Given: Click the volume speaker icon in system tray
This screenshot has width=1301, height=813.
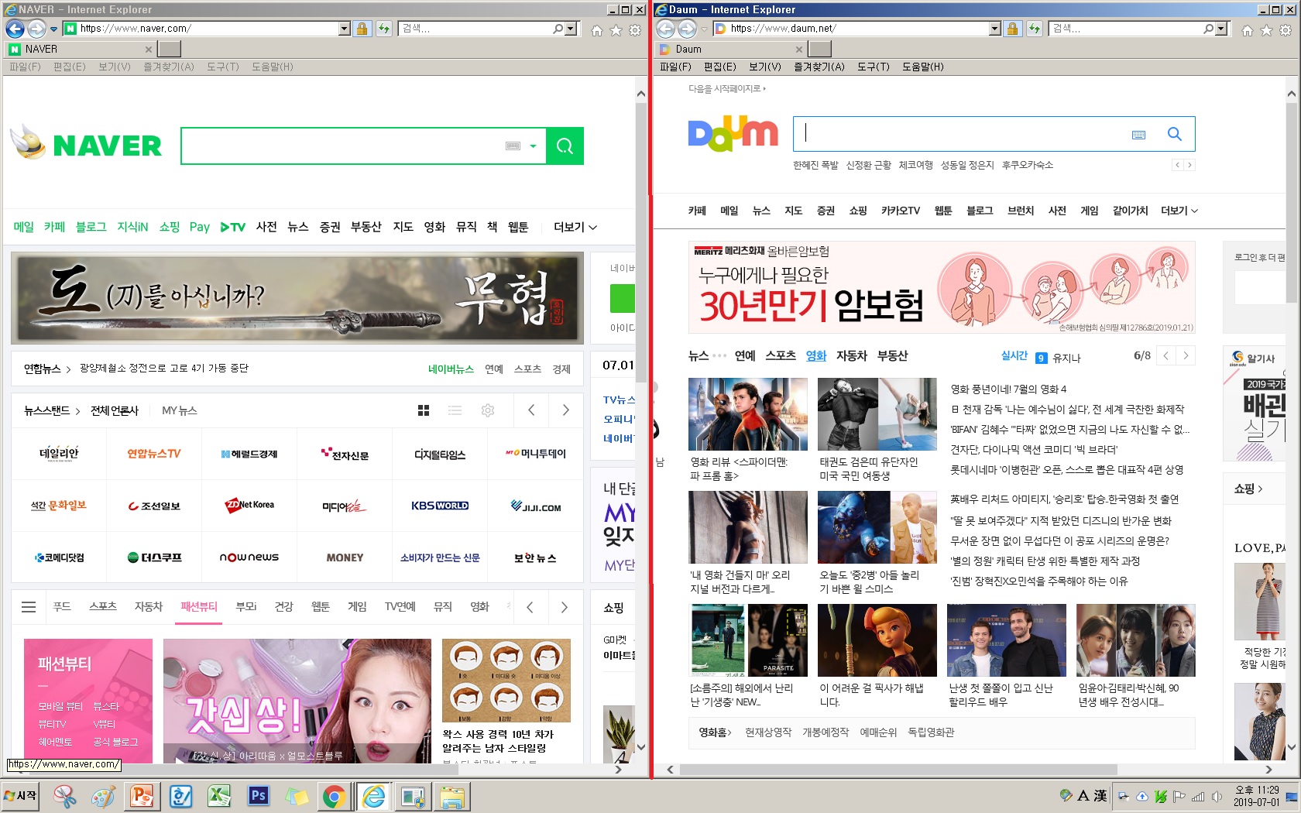Looking at the screenshot, I should tap(1217, 796).
